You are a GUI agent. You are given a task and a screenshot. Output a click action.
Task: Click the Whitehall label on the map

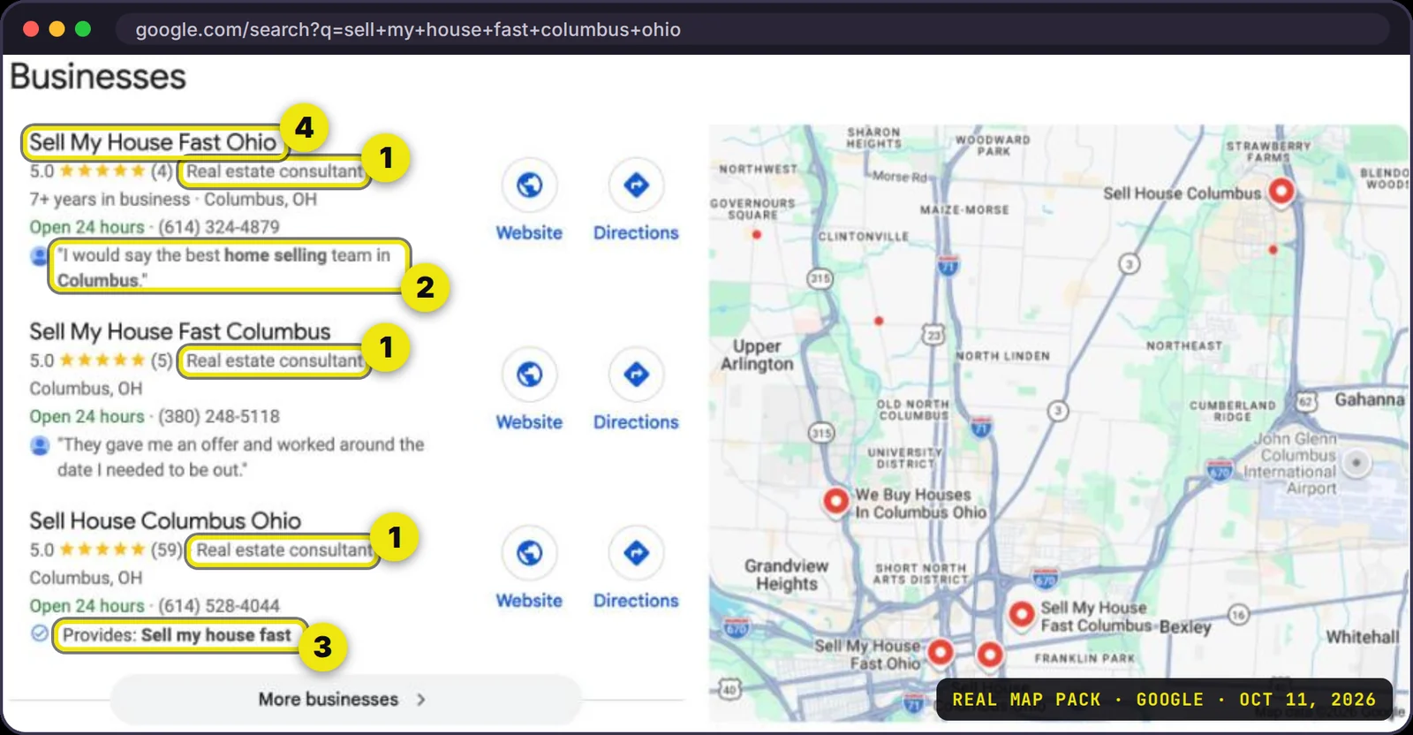coord(1363,637)
